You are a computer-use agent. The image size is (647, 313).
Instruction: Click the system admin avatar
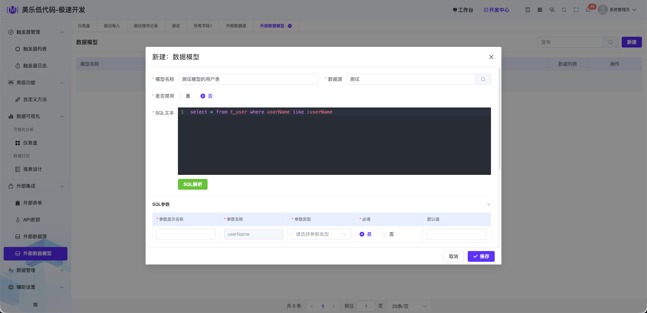click(x=603, y=10)
